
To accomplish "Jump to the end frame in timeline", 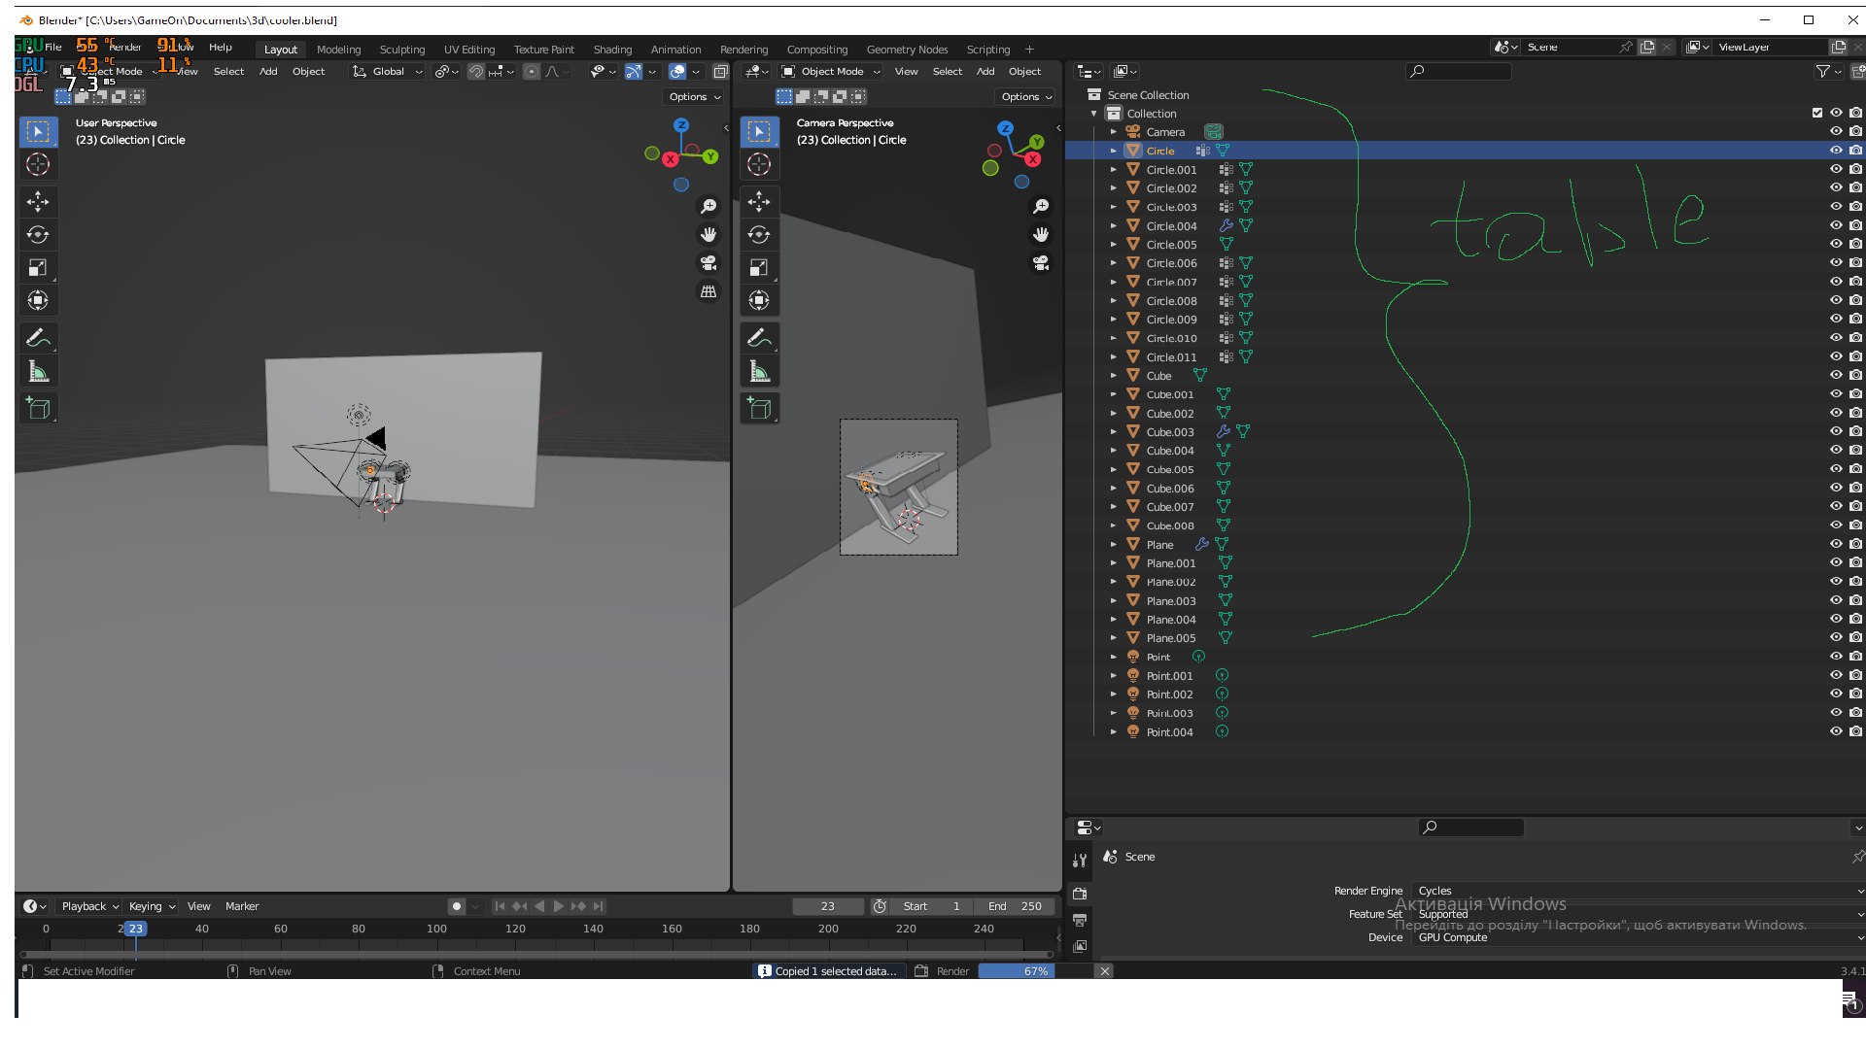I will coord(599,906).
